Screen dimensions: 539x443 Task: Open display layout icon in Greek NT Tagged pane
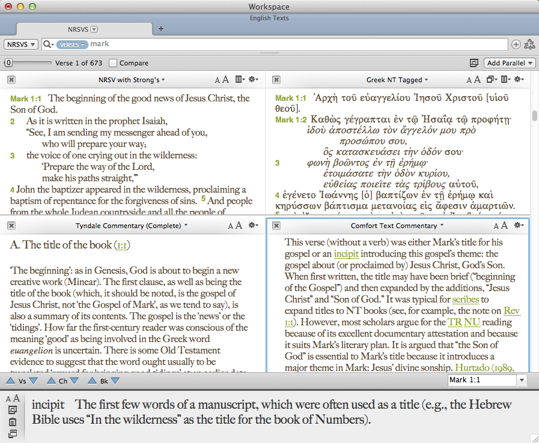click(505, 80)
